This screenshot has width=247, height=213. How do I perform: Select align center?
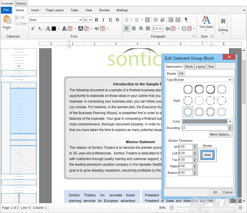pyautogui.click(x=134, y=28)
